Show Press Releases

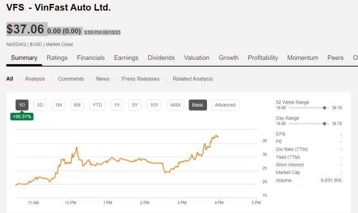click(140, 79)
